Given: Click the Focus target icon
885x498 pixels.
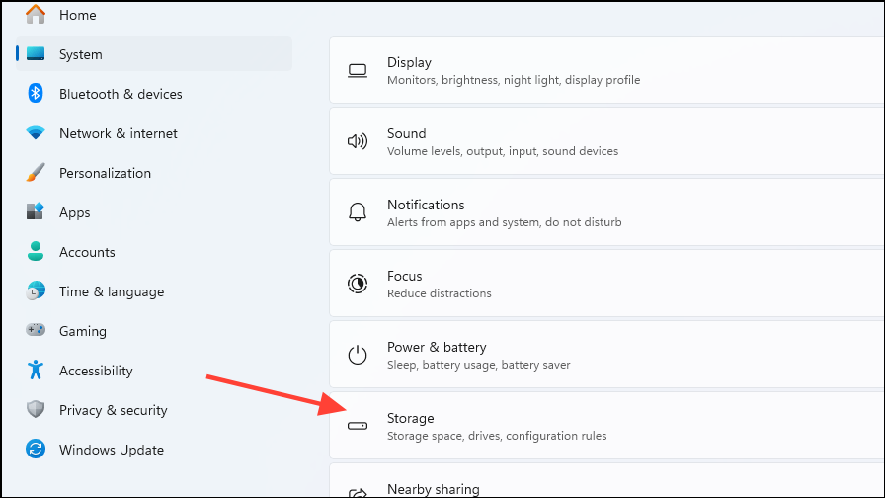Looking at the screenshot, I should [x=358, y=284].
